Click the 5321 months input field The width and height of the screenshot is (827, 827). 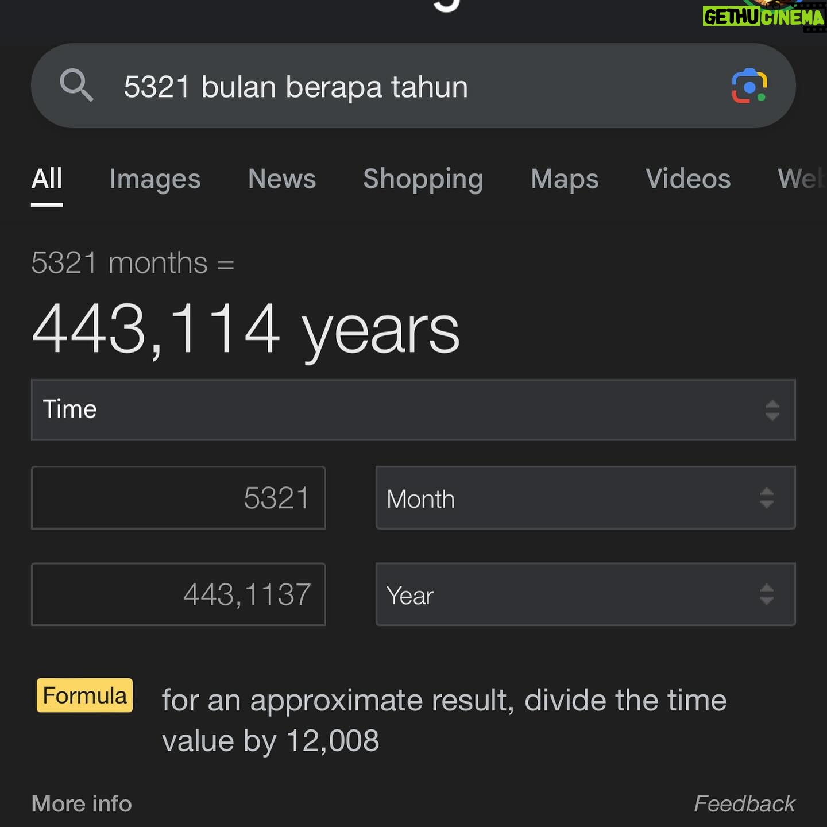click(x=179, y=498)
